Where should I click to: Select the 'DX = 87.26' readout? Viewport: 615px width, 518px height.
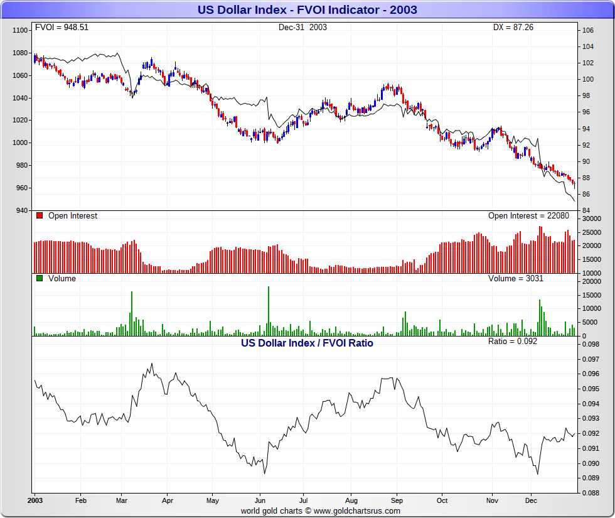click(513, 28)
